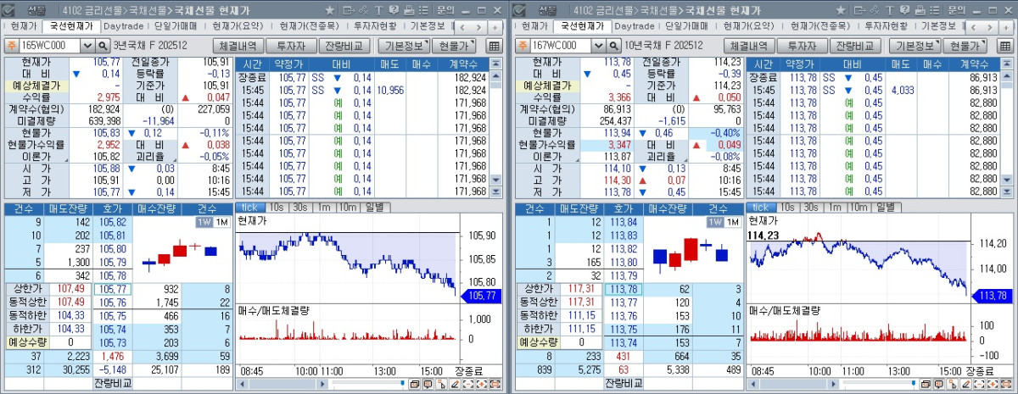Click 체결내역 button in left window
This screenshot has width=1018, height=394.
238,46
